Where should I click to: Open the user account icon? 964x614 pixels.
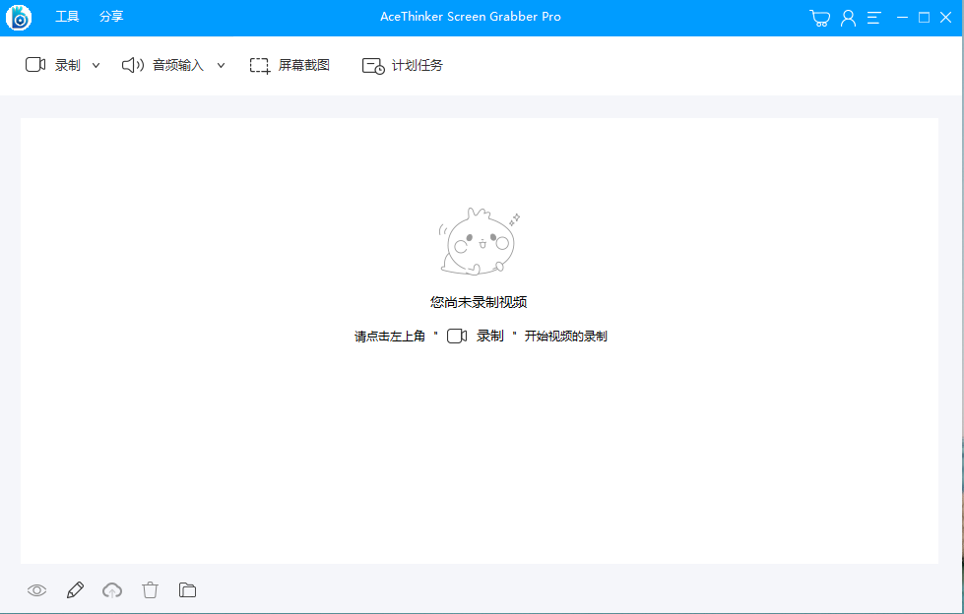[848, 18]
